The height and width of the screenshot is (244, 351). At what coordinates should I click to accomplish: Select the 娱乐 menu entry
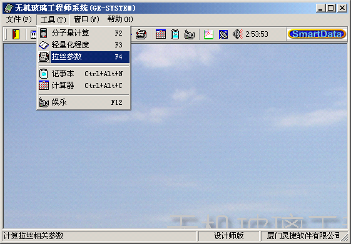click(83, 102)
